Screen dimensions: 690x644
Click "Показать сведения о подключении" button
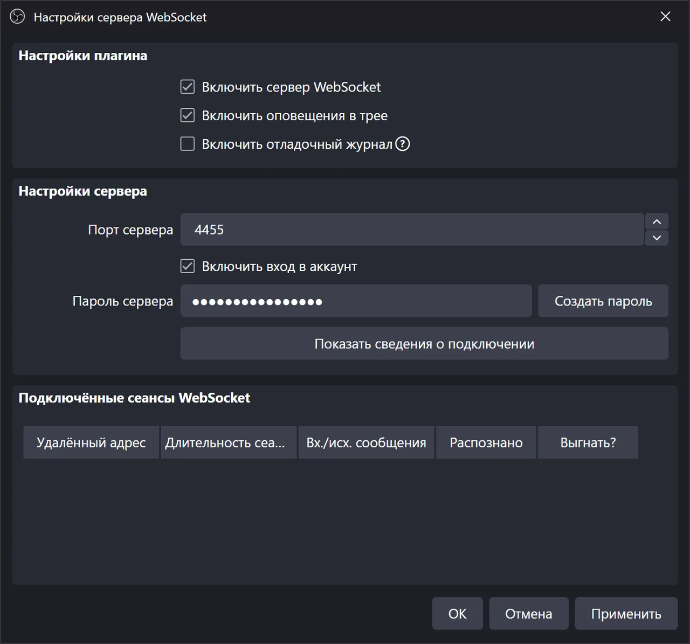424,344
